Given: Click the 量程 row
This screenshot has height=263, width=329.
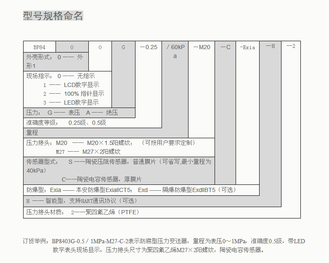Looking at the screenshot, I should click(33, 133).
